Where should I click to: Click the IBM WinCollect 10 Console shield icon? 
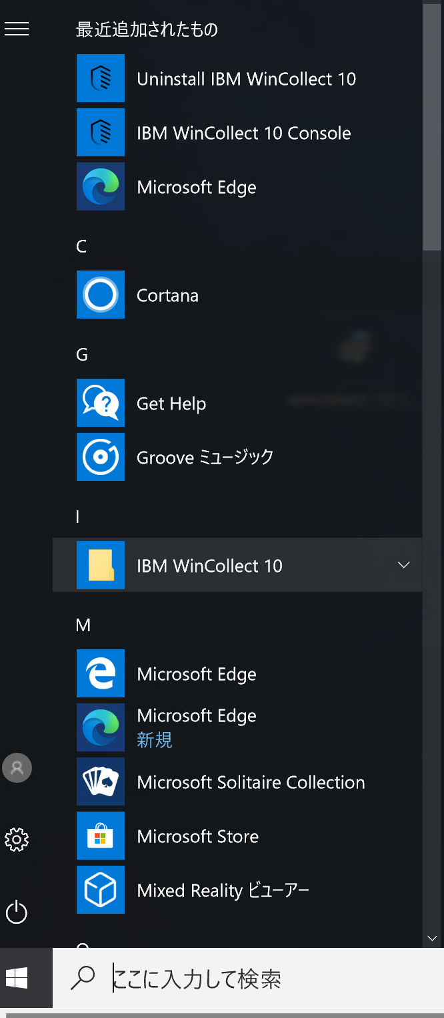pos(101,132)
